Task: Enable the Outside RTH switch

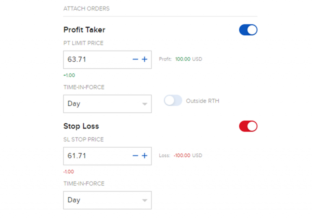Action: [173, 101]
